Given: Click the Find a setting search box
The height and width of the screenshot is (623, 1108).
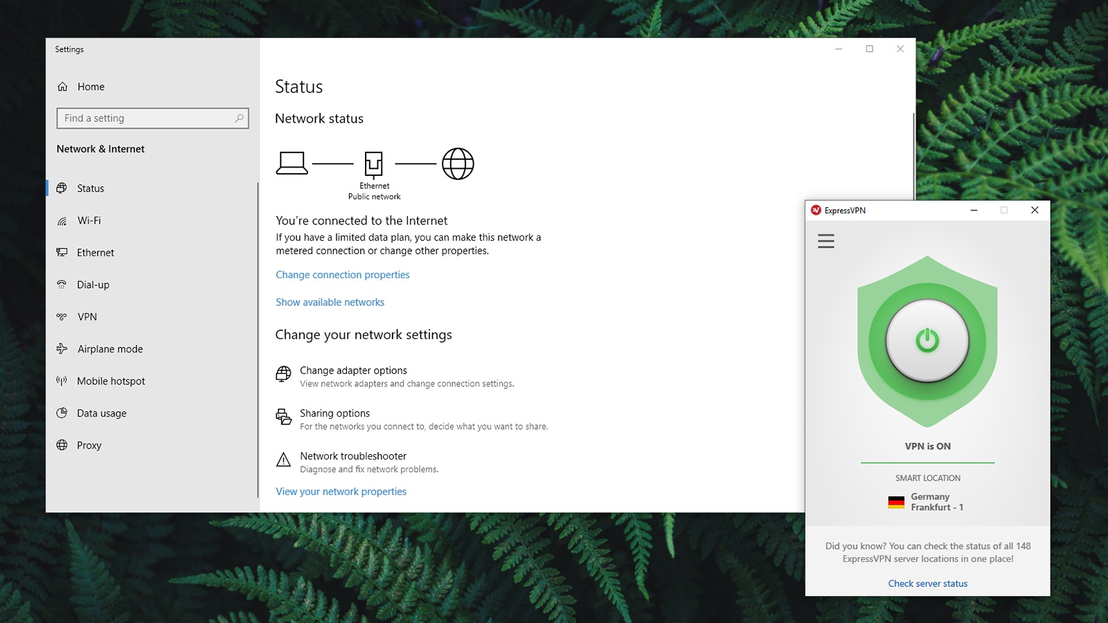Looking at the screenshot, I should (145, 118).
